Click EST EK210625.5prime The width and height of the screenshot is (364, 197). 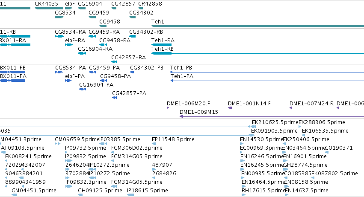275,122
